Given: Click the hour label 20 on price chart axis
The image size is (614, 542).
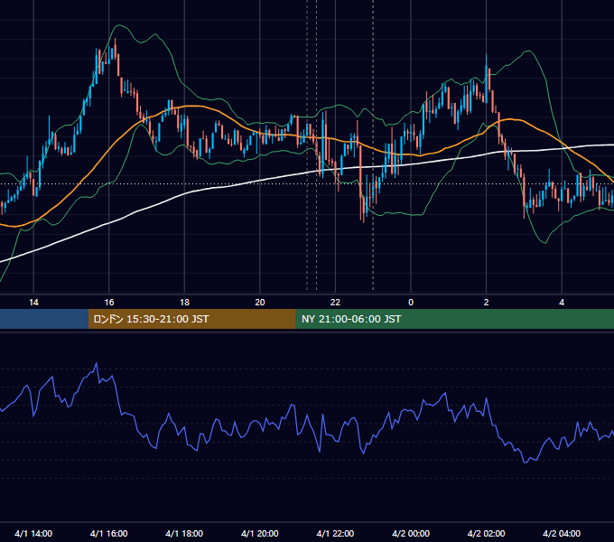Looking at the screenshot, I should (260, 303).
